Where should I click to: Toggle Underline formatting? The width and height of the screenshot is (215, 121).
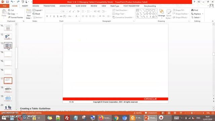pyautogui.click(x=54, y=16)
